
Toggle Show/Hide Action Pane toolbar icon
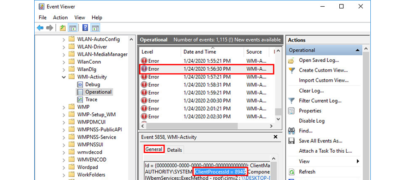[x=95, y=28]
